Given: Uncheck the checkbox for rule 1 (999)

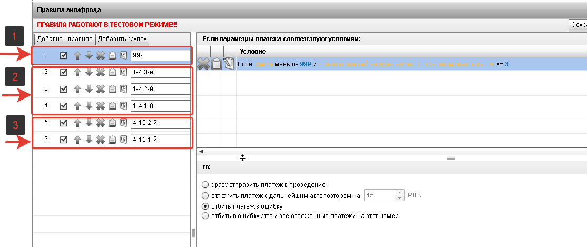Looking at the screenshot, I should (64, 55).
